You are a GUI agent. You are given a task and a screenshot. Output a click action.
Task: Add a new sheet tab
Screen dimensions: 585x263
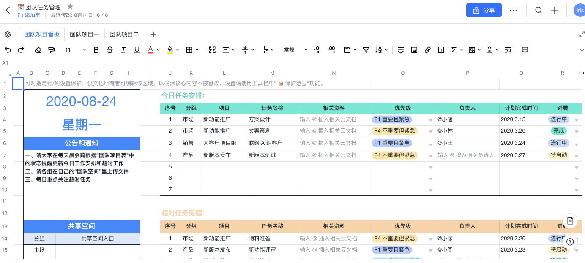pyautogui.click(x=153, y=34)
